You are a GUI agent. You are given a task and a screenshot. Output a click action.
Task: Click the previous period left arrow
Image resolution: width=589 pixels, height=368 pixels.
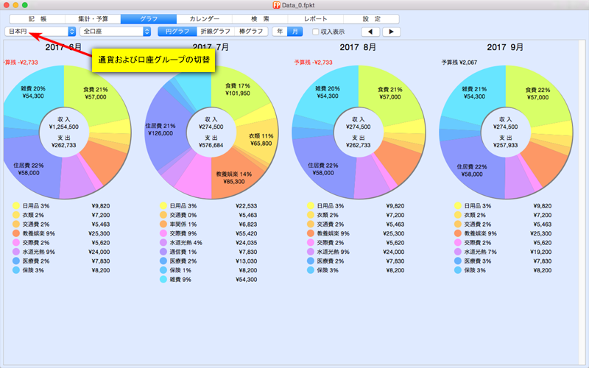click(370, 32)
